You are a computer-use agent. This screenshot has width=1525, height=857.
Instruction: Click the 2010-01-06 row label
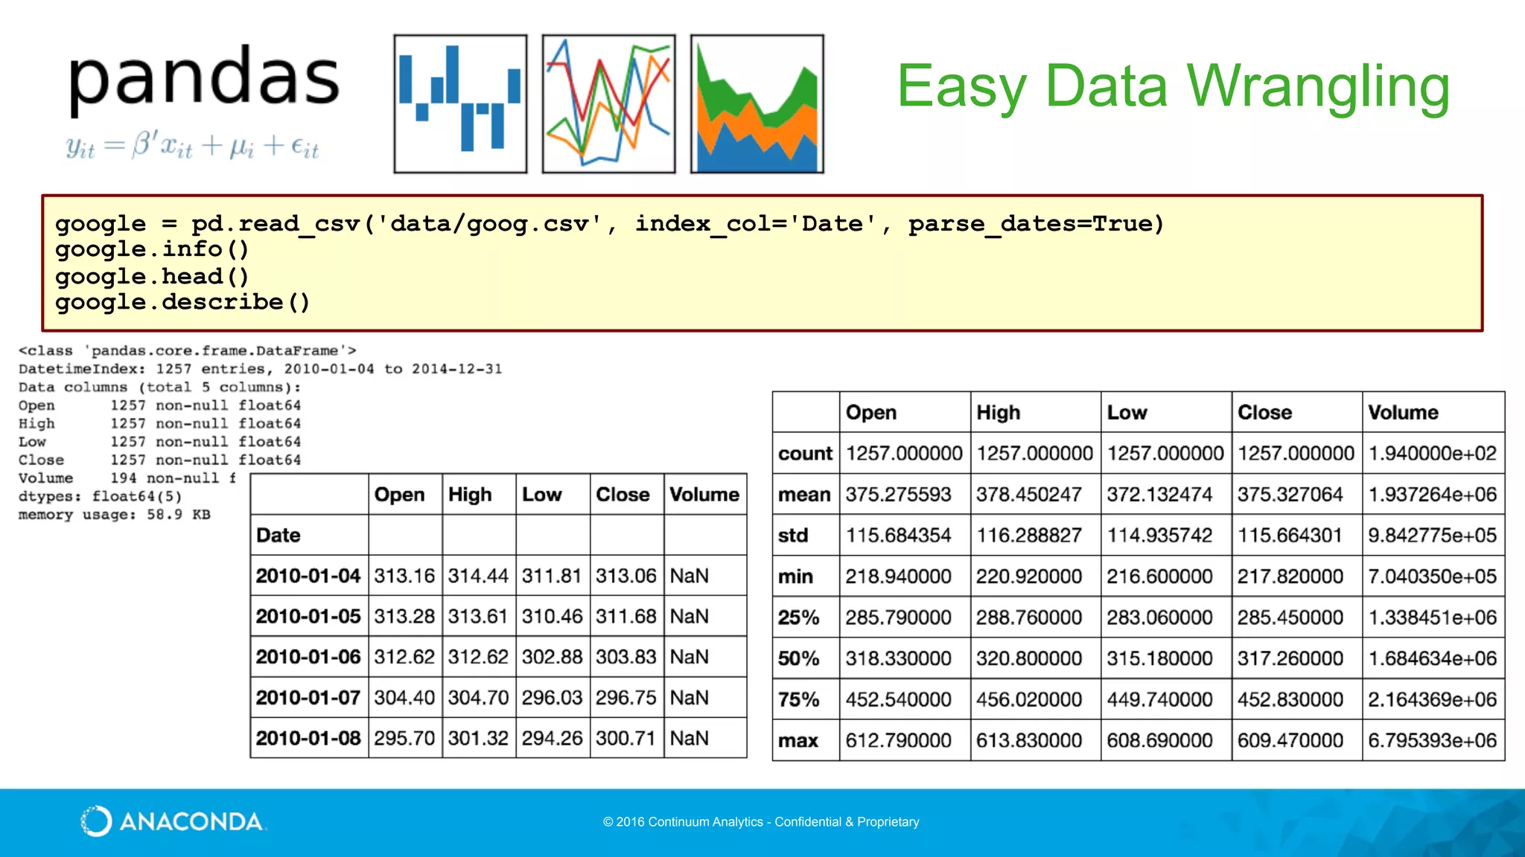coord(308,657)
